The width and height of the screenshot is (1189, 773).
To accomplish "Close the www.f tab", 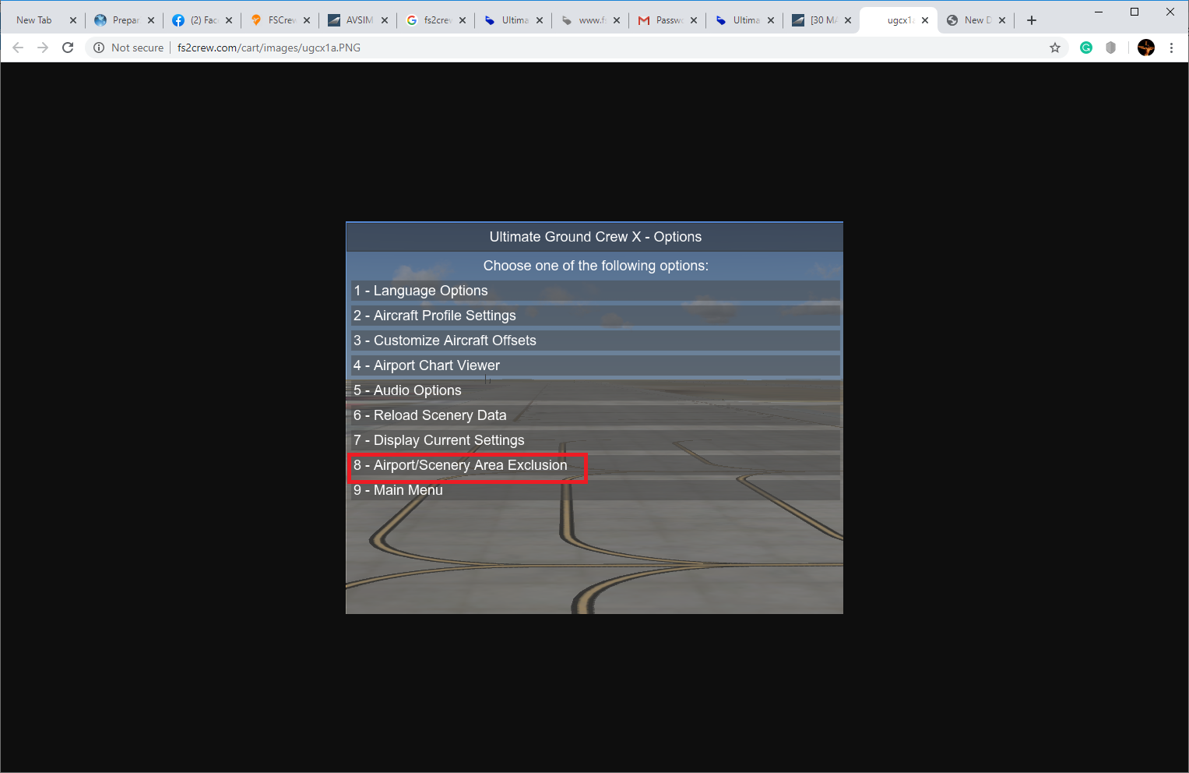I will (617, 20).
